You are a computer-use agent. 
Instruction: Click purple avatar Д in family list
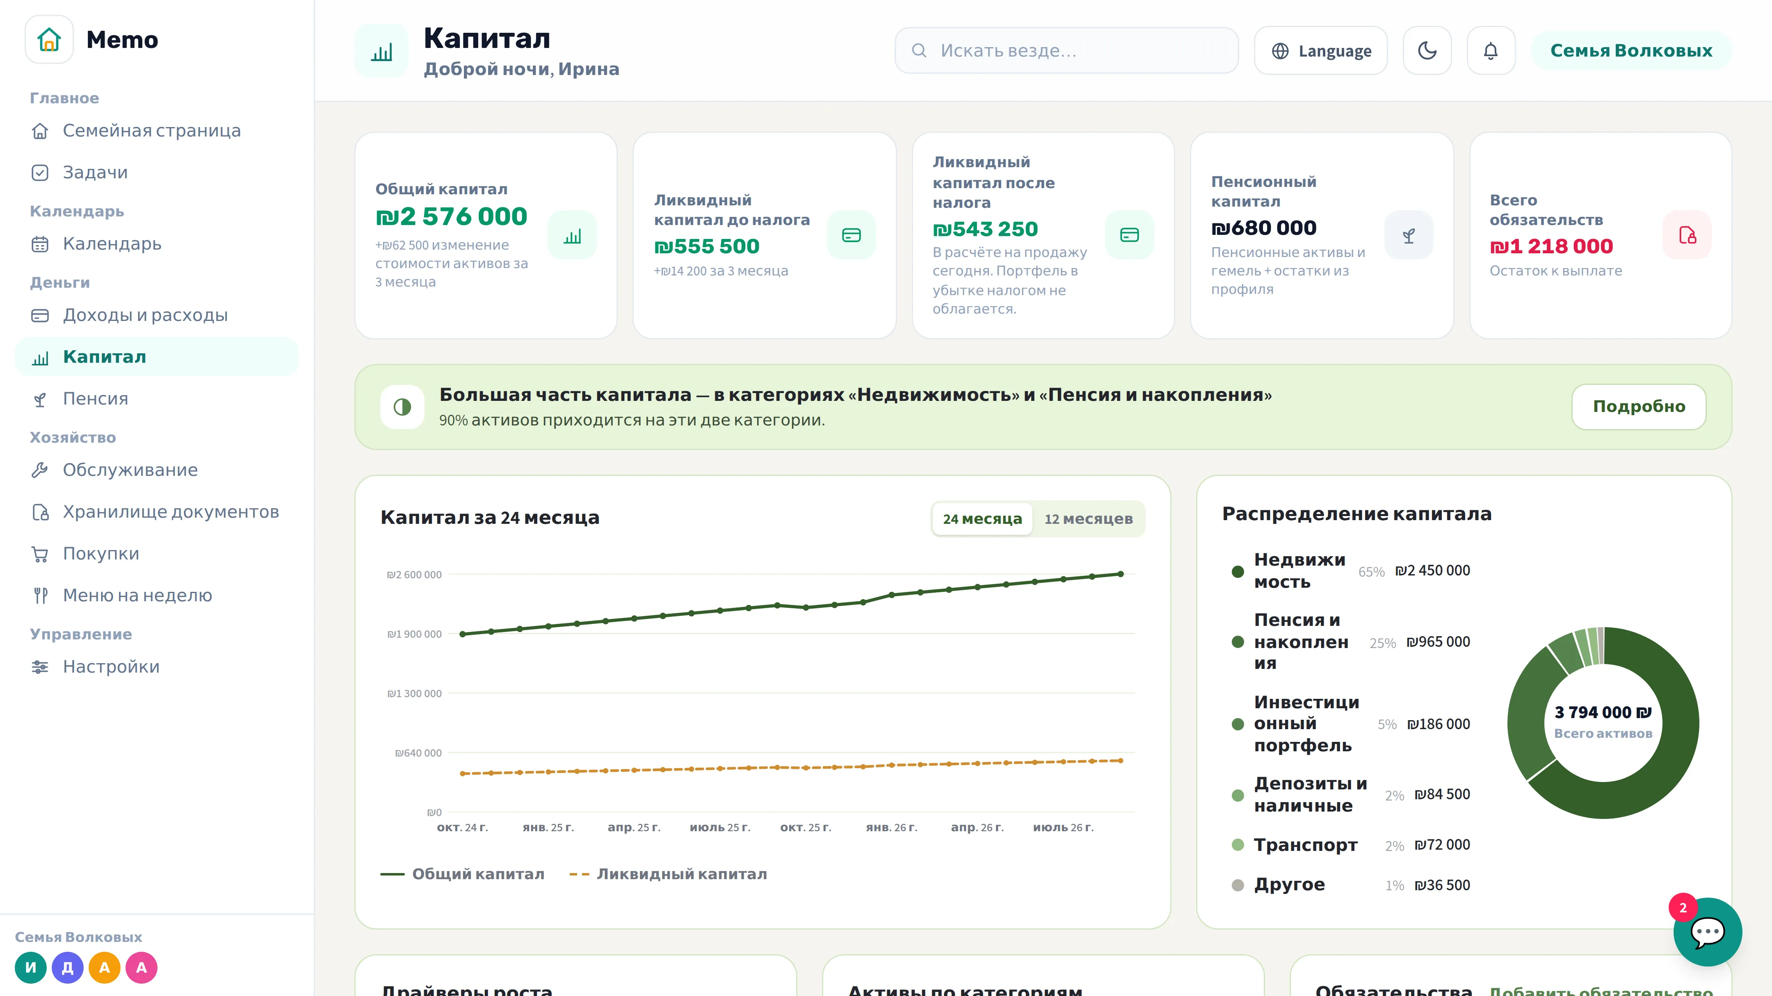click(x=67, y=968)
